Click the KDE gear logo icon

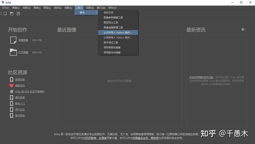(x=11, y=92)
